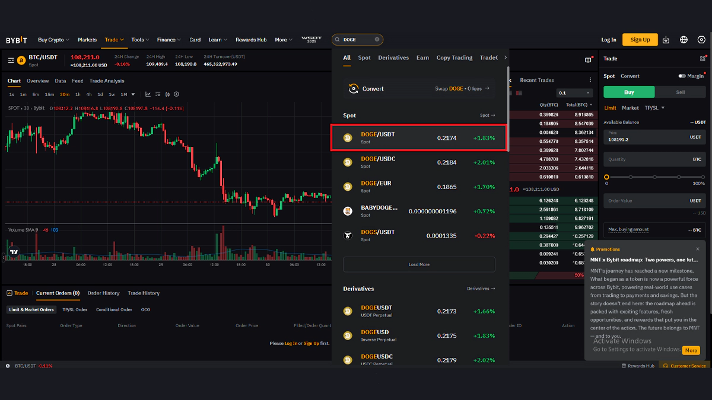Open the extra intervals arrow after 1M
Image resolution: width=712 pixels, height=400 pixels.
133,94
